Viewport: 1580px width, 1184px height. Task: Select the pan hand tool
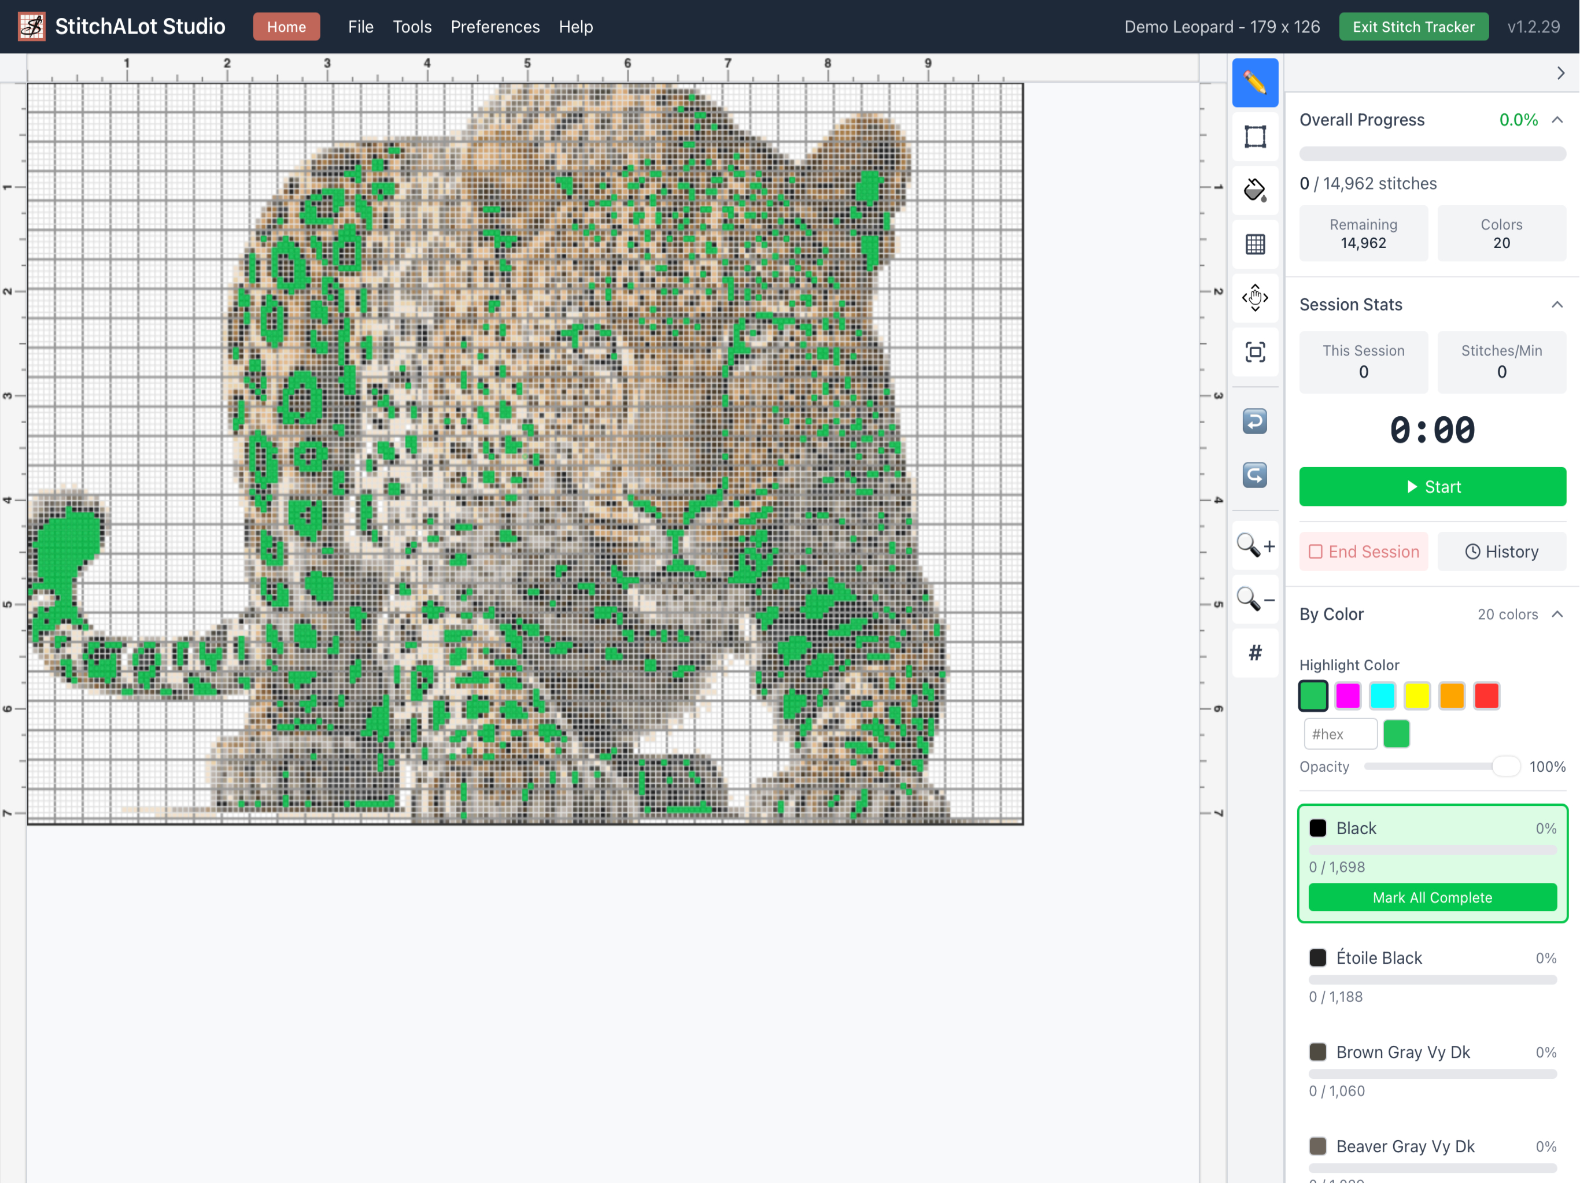click(x=1255, y=298)
